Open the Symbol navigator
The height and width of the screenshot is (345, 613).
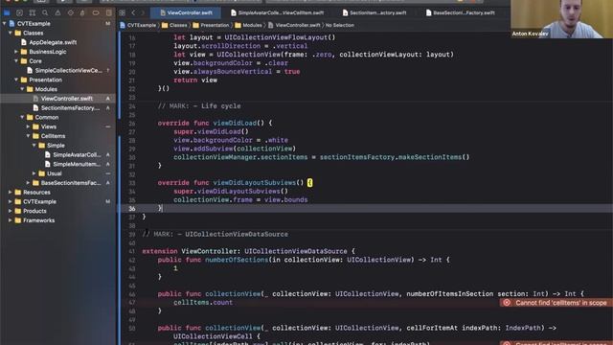click(33, 12)
